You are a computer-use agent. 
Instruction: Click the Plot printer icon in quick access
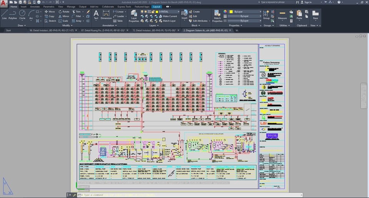point(38,2)
